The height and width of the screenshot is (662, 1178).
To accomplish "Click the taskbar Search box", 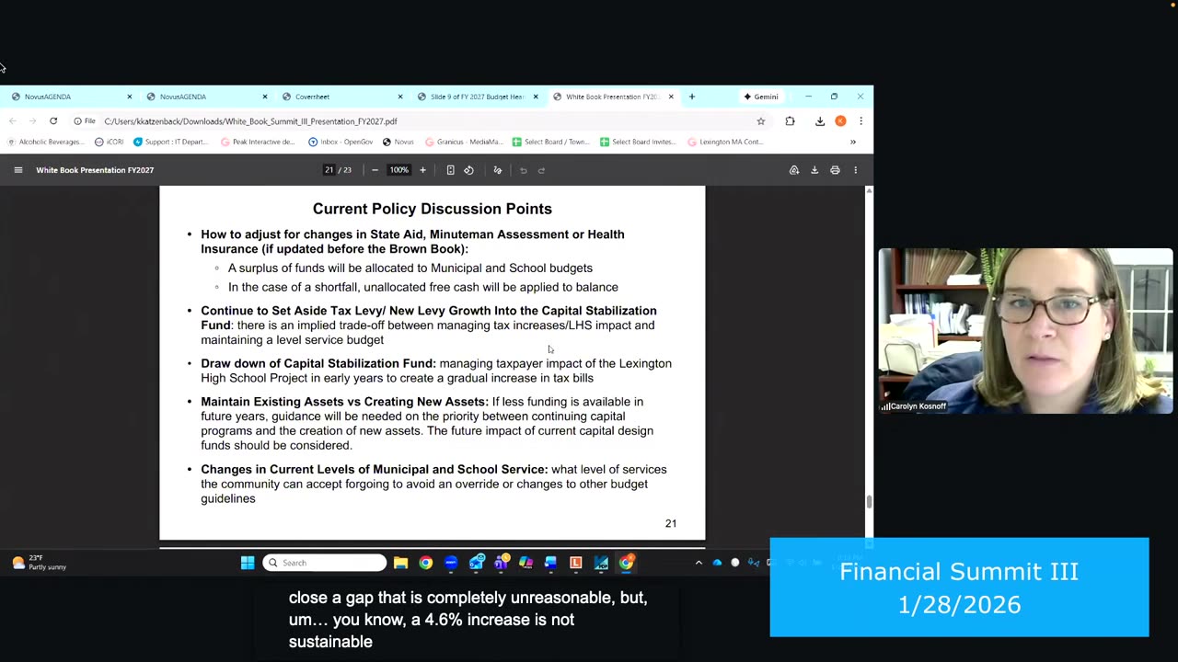I will (325, 563).
